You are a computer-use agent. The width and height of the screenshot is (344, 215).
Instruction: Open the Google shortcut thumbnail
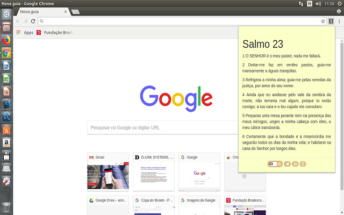(199, 172)
